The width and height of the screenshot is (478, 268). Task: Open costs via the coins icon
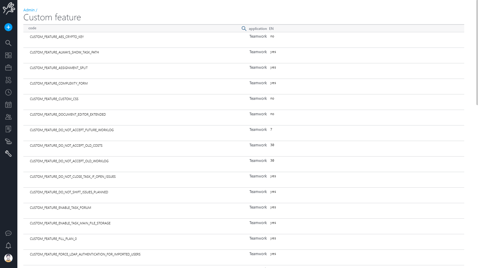tap(8, 141)
